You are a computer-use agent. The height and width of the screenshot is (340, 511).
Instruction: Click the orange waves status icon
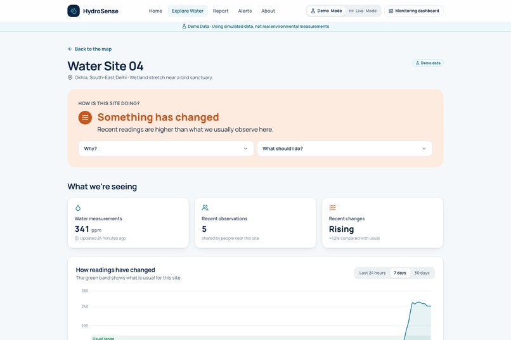pos(85,118)
